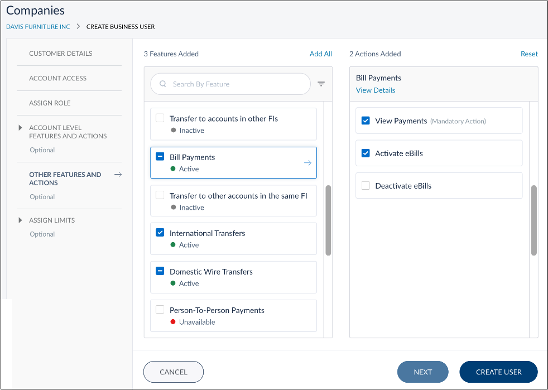Screen dimensions: 548x390
Task: Open the Customer Details step
Action: pos(61,54)
